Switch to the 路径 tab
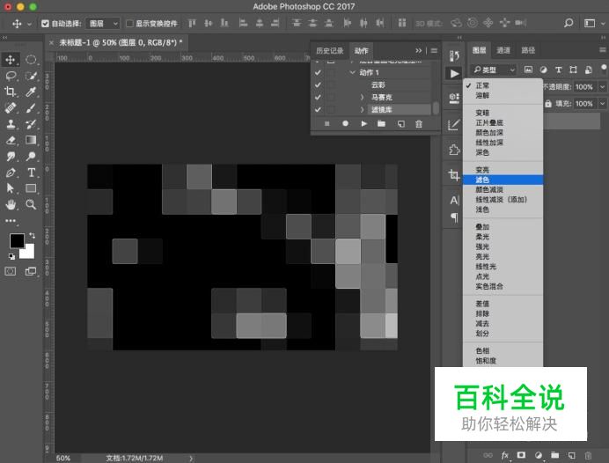This screenshot has width=609, height=463. [528, 50]
